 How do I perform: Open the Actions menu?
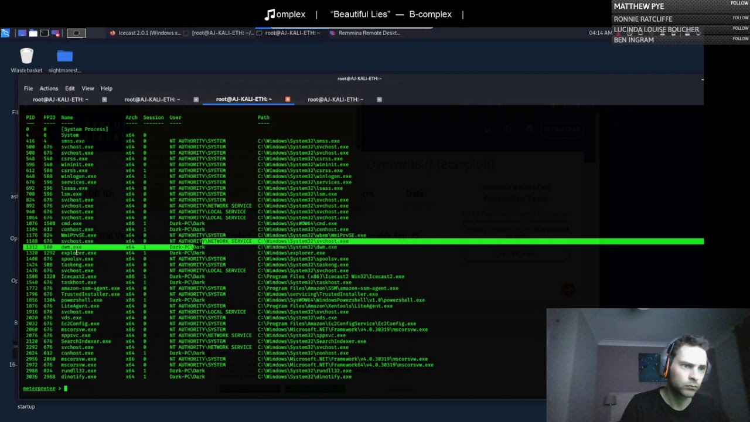pyautogui.click(x=49, y=89)
